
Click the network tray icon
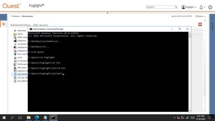(x=183, y=118)
